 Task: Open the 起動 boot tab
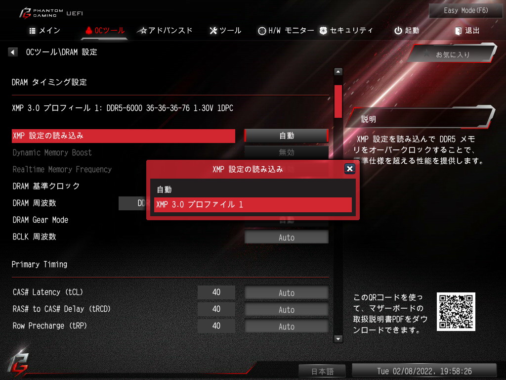tap(407, 30)
